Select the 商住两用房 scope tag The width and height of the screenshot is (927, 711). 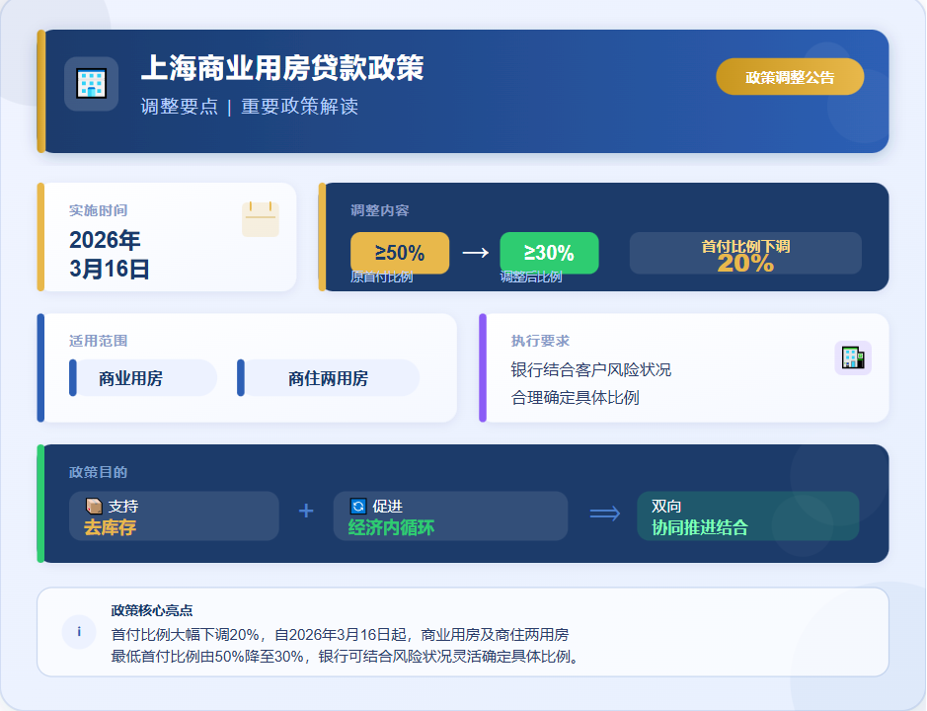pyautogui.click(x=328, y=378)
